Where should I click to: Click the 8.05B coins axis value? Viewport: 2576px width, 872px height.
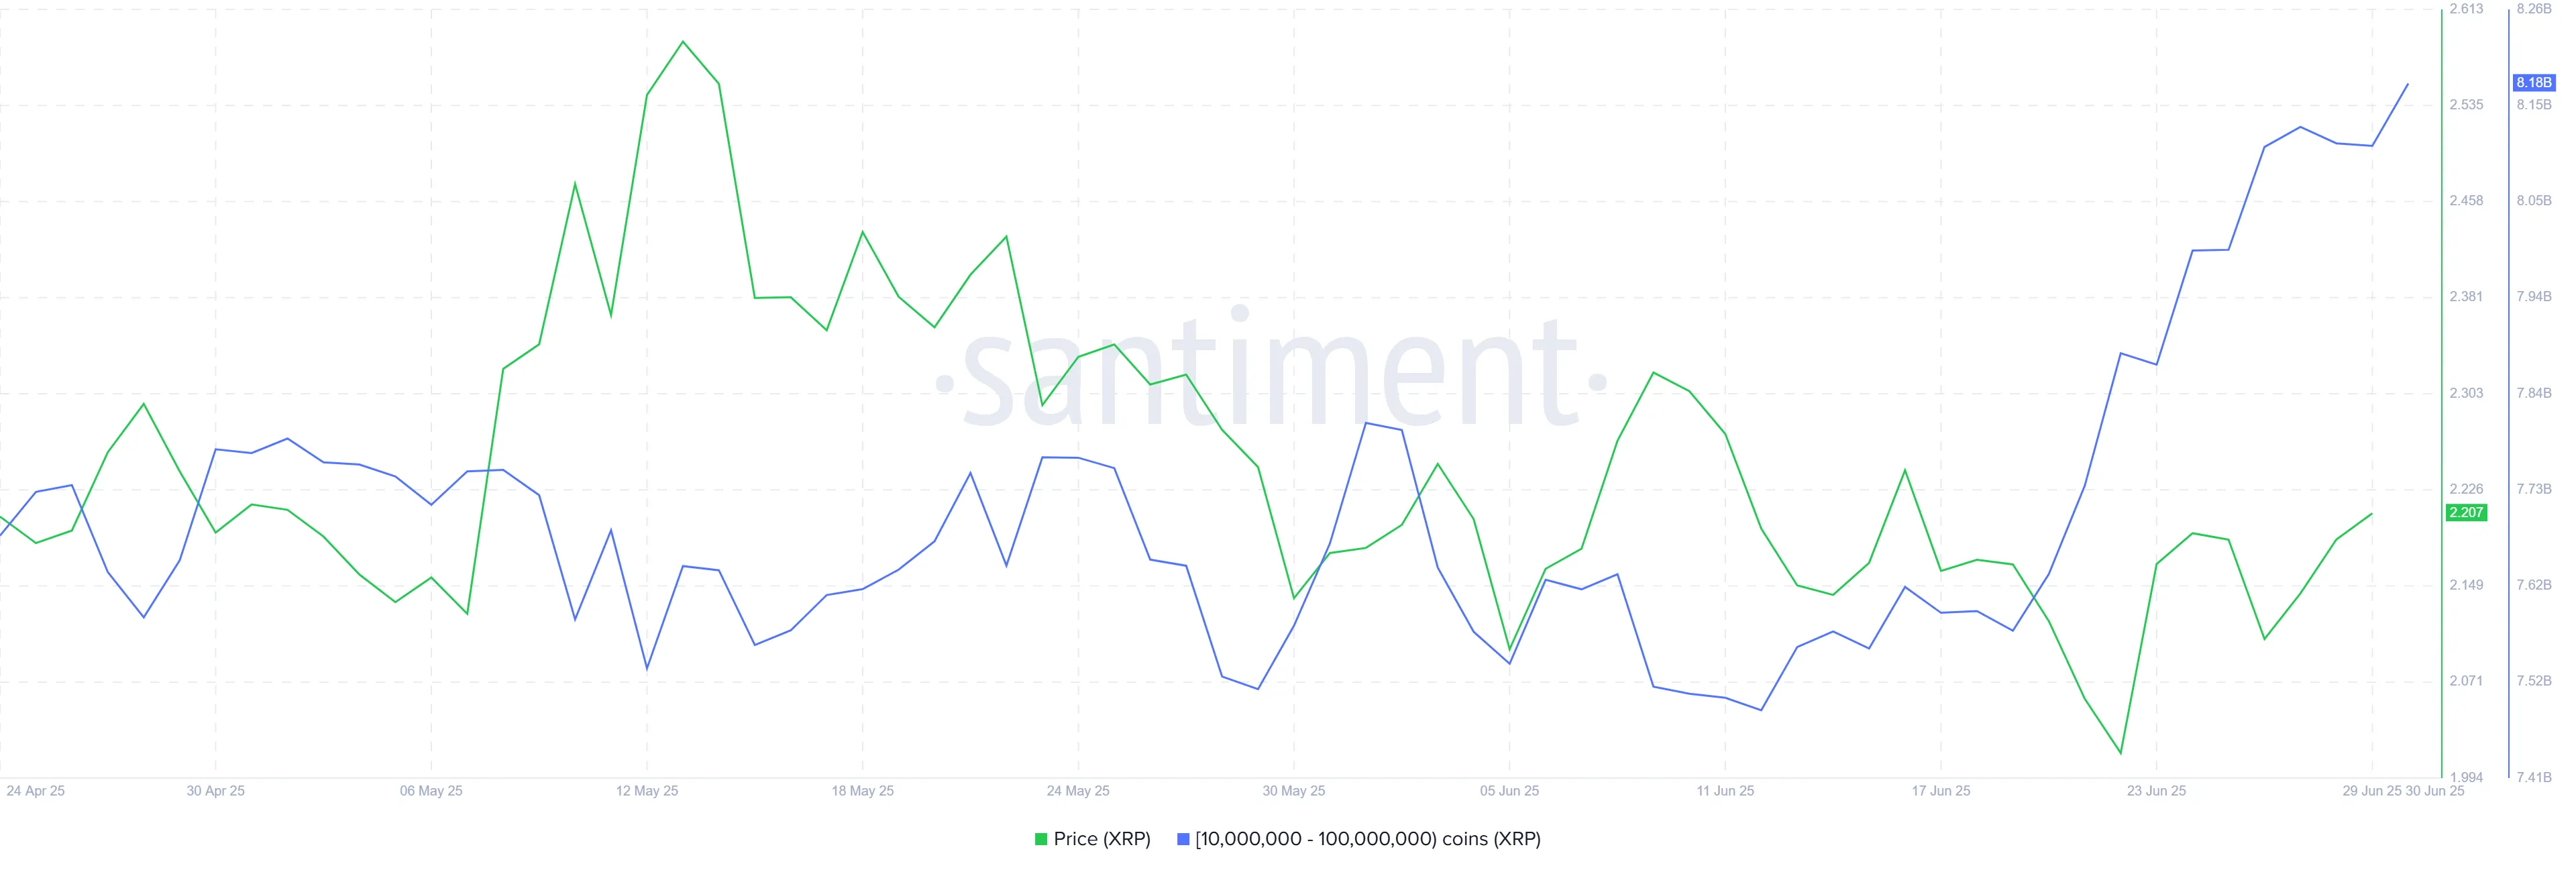pyautogui.click(x=2534, y=201)
